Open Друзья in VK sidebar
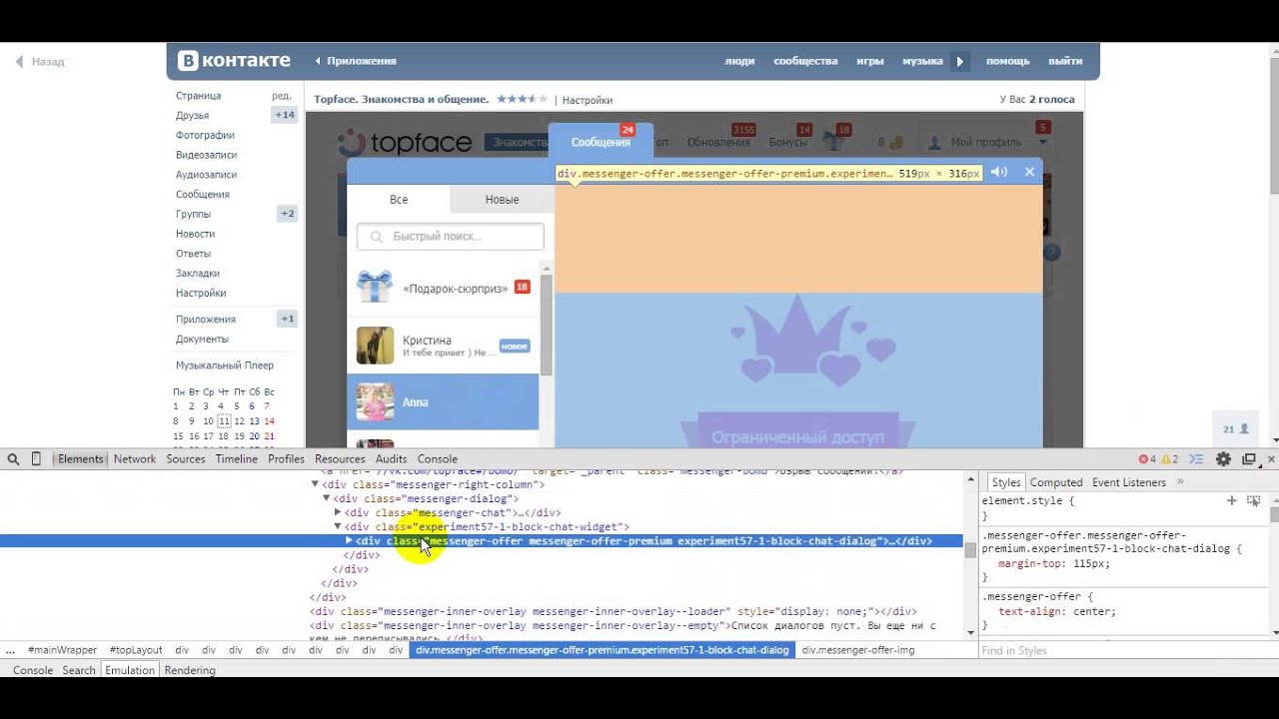The height and width of the screenshot is (719, 1279). (193, 115)
